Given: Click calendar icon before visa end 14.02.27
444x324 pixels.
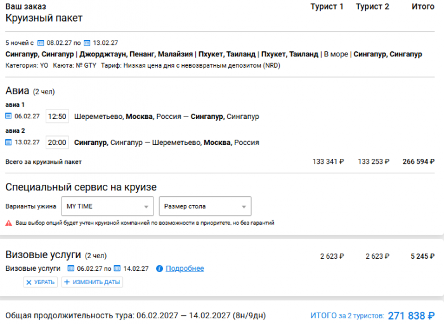Looking at the screenshot, I should pyautogui.click(x=117, y=268).
